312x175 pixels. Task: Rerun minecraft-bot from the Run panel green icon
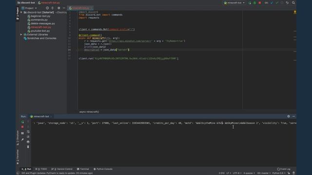[22, 122]
